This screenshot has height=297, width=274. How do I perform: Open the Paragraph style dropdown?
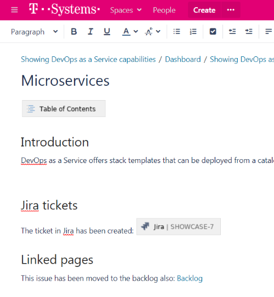tap(35, 32)
